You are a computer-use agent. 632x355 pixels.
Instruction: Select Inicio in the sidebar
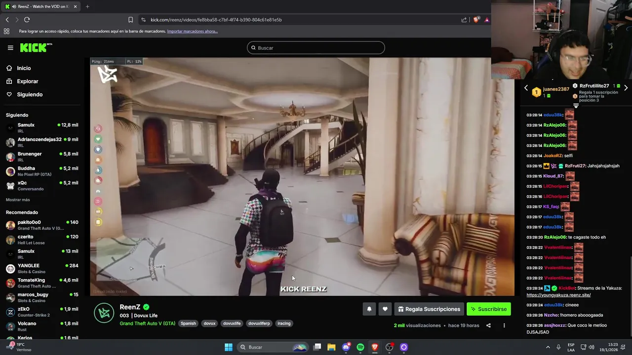coord(24,68)
